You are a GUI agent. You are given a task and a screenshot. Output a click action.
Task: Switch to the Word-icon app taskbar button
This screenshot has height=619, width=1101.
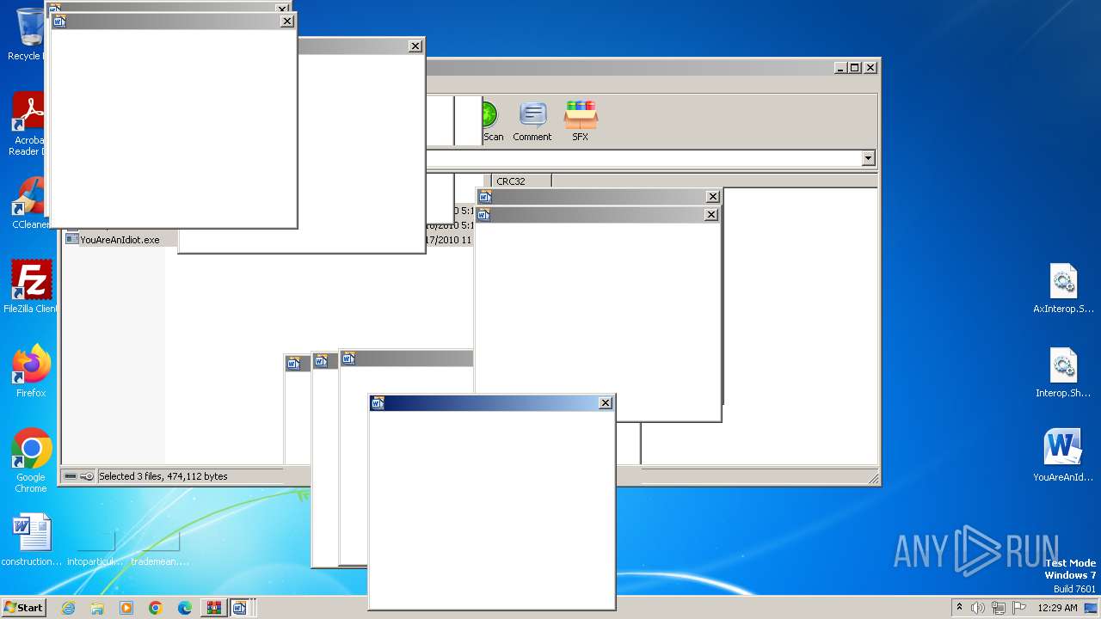point(241,608)
